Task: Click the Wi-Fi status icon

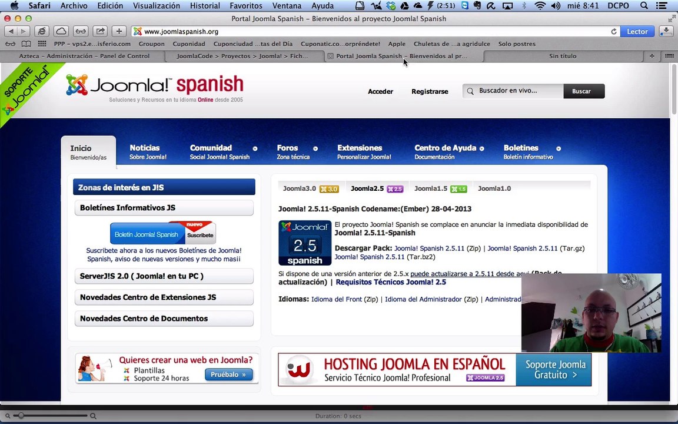Action: tap(540, 6)
